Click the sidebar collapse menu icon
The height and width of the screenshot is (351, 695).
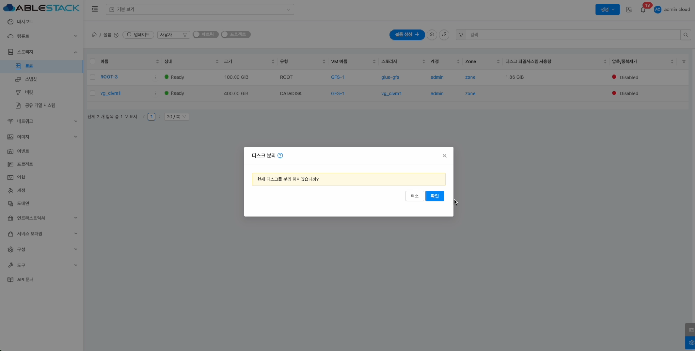[95, 9]
